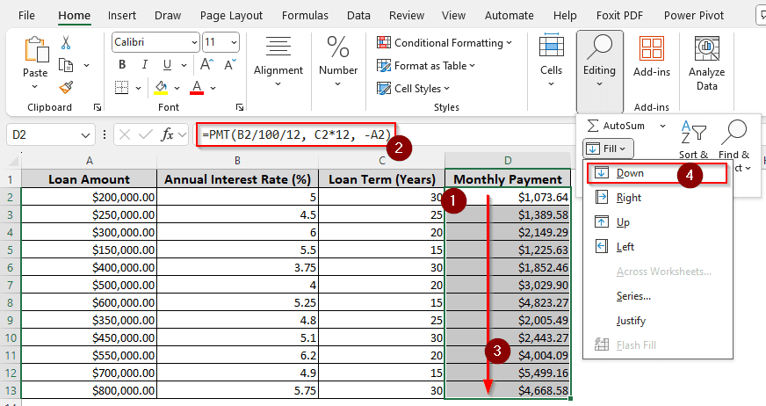Viewport: 766px width, 406px height.
Task: Choose Fill Up option
Action: click(657, 222)
